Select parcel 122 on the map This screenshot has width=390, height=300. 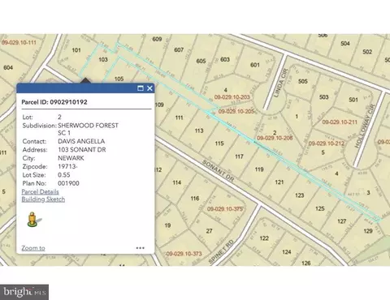[x=264, y=238]
